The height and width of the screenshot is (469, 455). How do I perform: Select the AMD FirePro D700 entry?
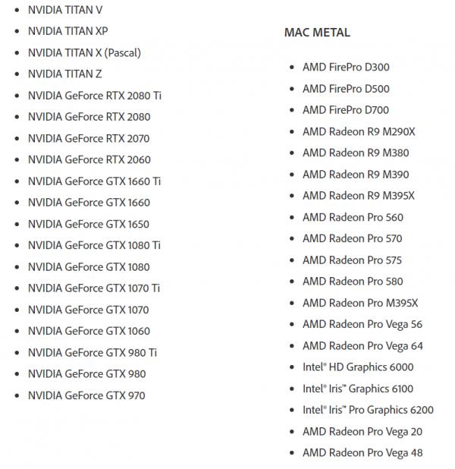pyautogui.click(x=346, y=110)
